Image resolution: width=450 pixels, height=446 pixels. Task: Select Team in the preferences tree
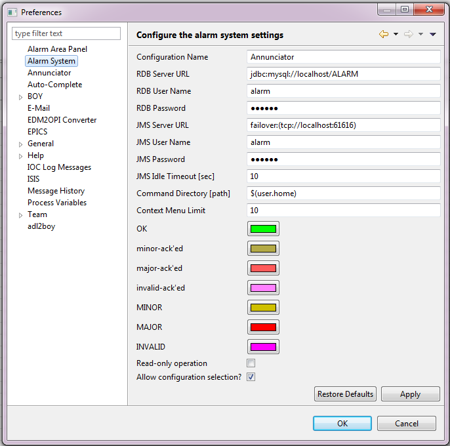click(x=37, y=214)
